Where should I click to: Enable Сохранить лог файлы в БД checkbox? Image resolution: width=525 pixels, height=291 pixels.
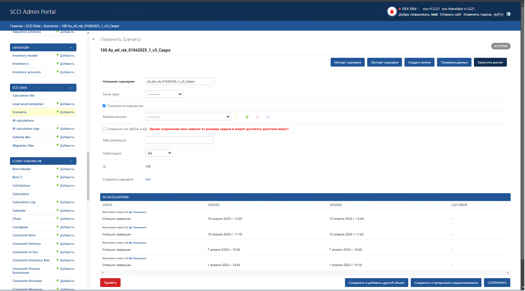coord(104,129)
